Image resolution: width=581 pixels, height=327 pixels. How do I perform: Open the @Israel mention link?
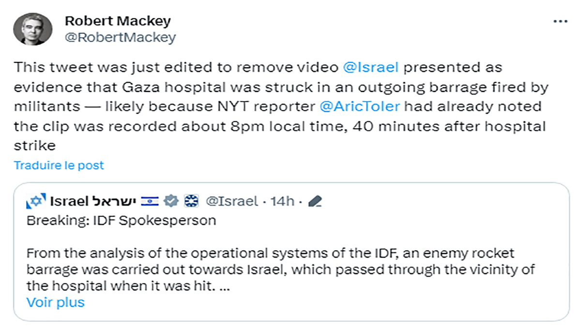pos(370,67)
